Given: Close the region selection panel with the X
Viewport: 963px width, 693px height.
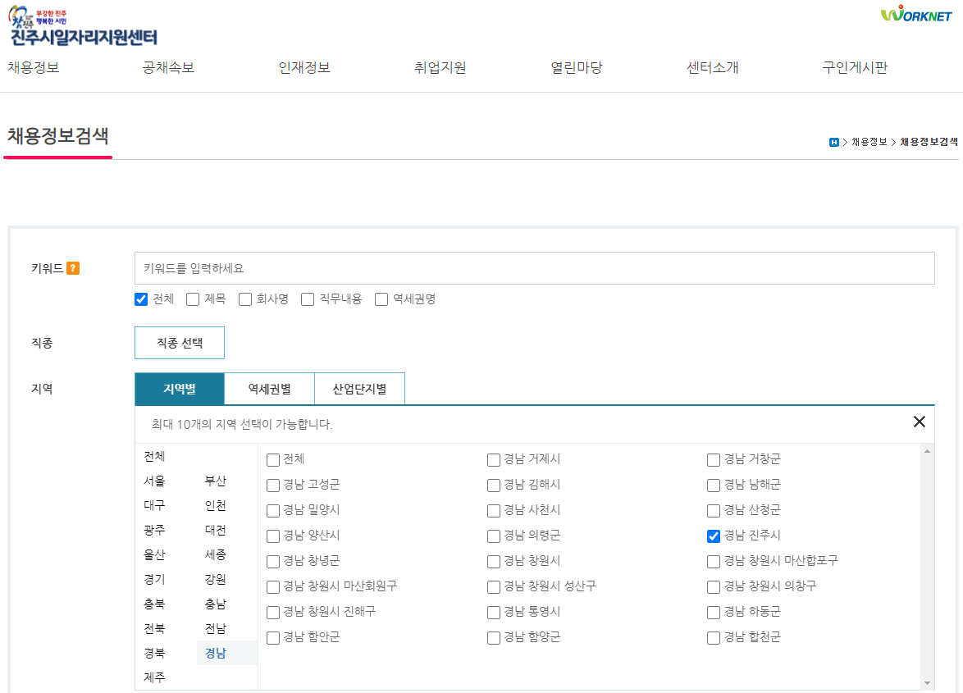Looking at the screenshot, I should pyautogui.click(x=919, y=423).
